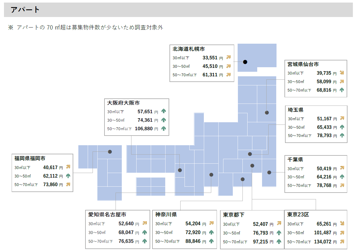Select the 北海道札幌市 heading
The width and height of the screenshot is (358, 251).
[x=189, y=49]
